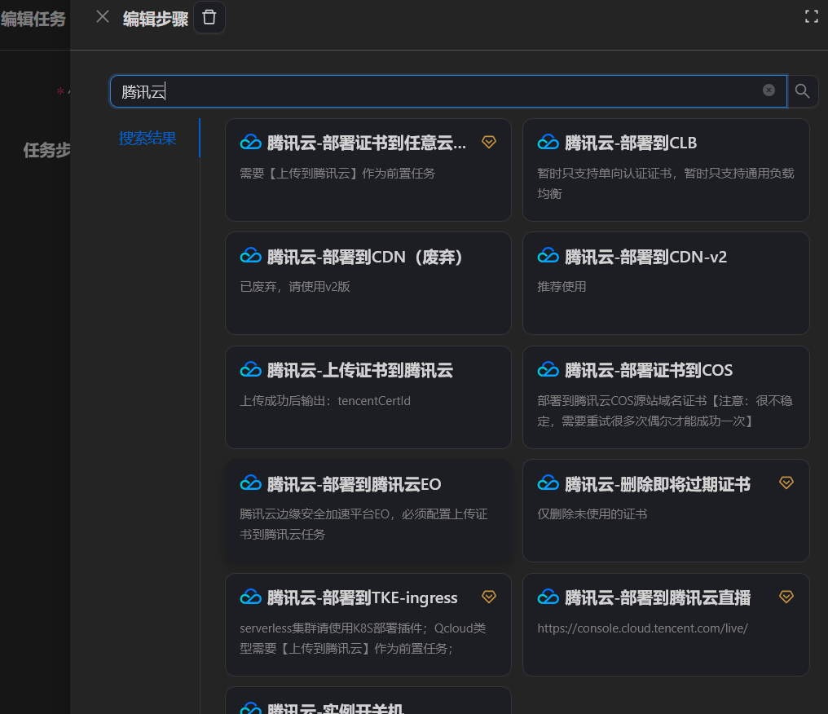Screen dimensions: 828x714
Task: Pick 腾讯云-部署到CDN（废弃）plugin
Action: click(x=368, y=283)
